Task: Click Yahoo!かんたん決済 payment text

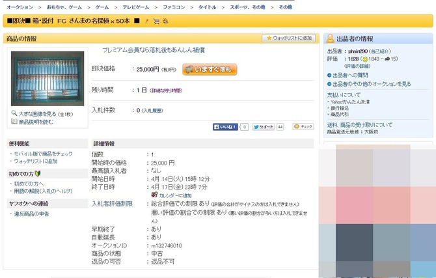Action: pos(350,102)
